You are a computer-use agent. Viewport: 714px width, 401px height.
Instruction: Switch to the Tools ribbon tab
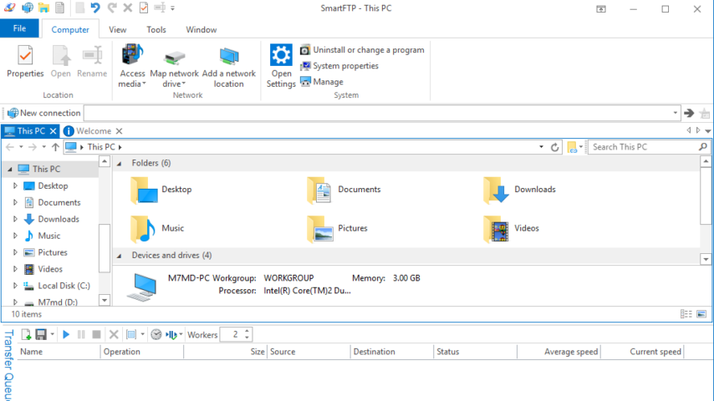click(x=156, y=29)
